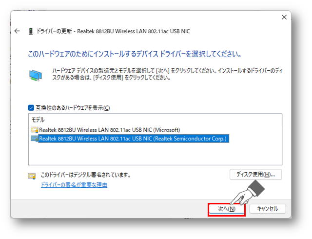Click the モデル column header

(x=38, y=119)
